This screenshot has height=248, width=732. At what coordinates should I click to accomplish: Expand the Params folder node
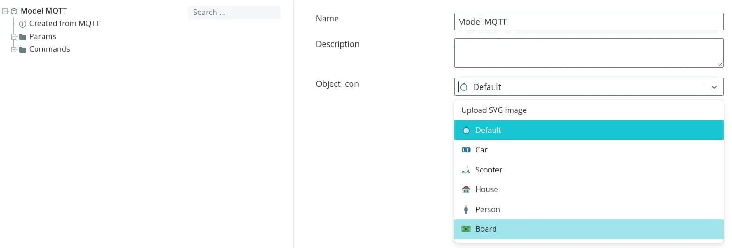[x=14, y=37]
